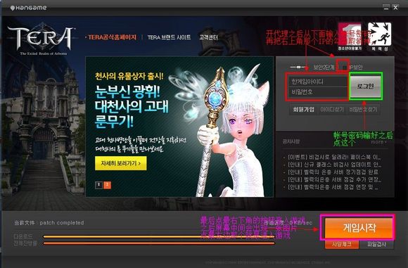This screenshot has height=268, width=408.
Task: Click the 전체진행률 total progress bar
Action: click(159, 243)
